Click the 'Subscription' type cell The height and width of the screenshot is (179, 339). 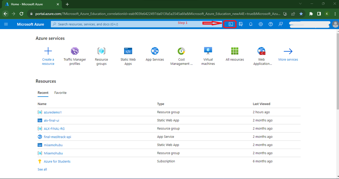click(166, 161)
